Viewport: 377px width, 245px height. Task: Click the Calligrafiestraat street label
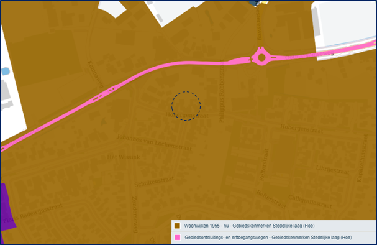(x=310, y=201)
